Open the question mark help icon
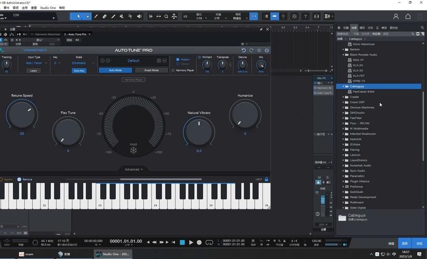 [305, 17]
